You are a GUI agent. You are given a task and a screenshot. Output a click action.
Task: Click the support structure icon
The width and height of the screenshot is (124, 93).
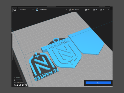point(94,10)
